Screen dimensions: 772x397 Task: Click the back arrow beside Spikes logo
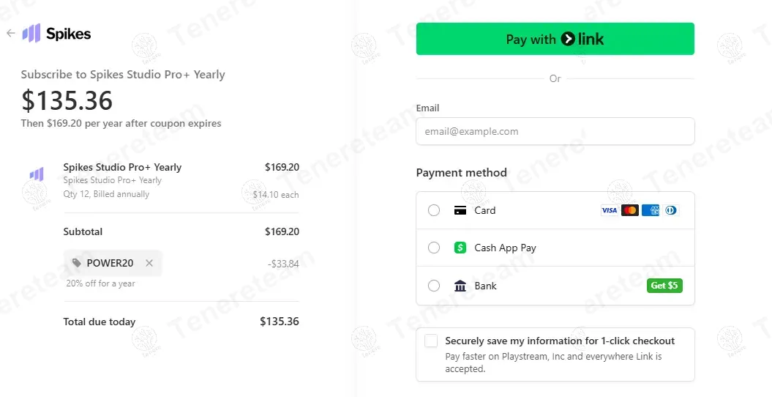tap(10, 33)
